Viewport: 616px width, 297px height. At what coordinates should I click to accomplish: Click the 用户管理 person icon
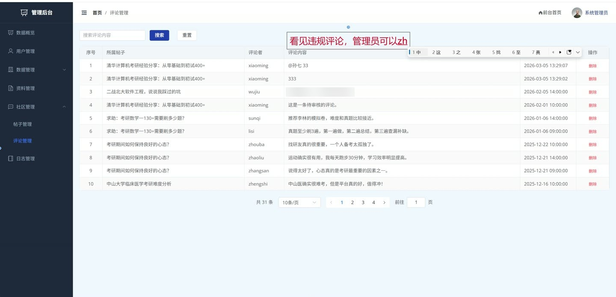[11, 51]
